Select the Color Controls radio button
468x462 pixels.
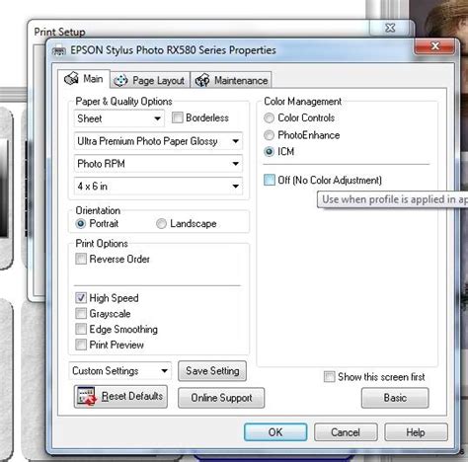(x=269, y=117)
